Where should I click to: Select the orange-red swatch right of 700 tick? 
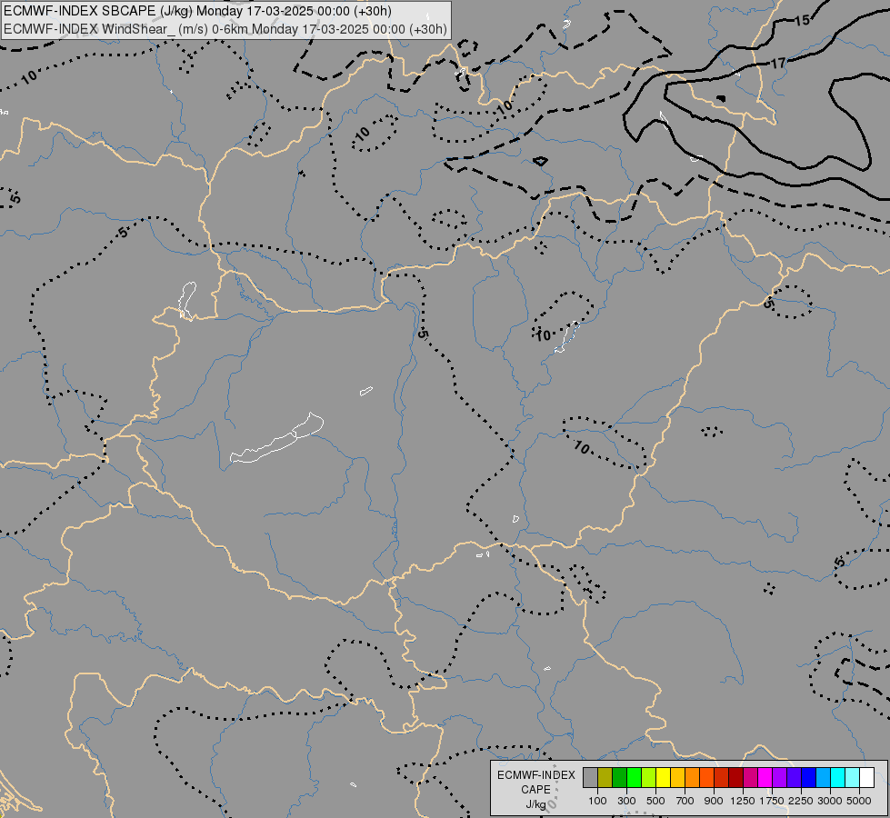[706, 777]
